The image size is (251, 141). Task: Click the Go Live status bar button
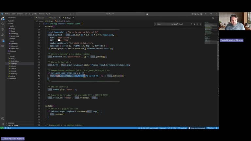[210, 128]
